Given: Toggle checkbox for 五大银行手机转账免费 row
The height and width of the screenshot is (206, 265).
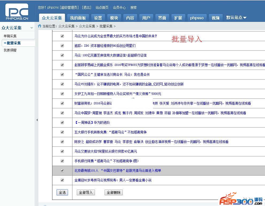Looking at the screenshot, I should click(x=62, y=132).
